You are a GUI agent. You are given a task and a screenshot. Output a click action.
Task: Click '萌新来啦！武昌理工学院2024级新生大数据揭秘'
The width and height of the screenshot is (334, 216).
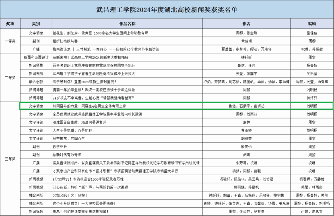(x=91, y=57)
